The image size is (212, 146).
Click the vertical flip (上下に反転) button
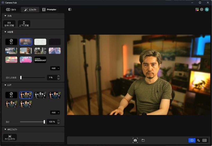click(24, 24)
